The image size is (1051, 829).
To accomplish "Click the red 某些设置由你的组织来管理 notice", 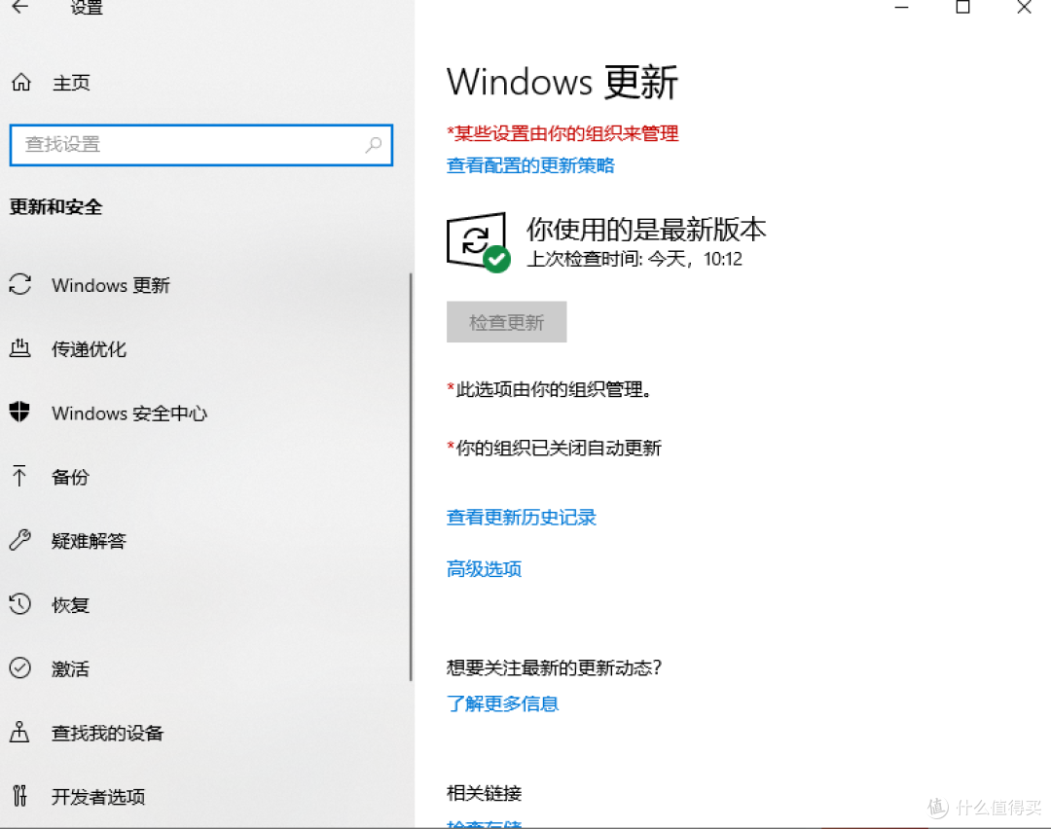I will (x=563, y=133).
